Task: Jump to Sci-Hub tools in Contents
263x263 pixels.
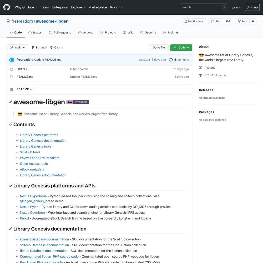Action: click(x=30, y=152)
